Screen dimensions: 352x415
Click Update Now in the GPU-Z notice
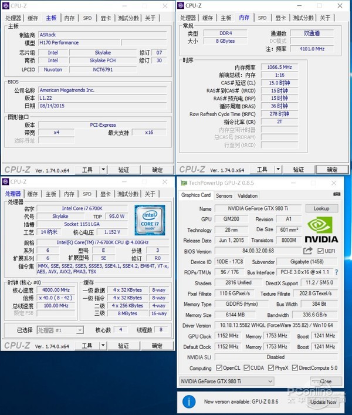[323, 401]
